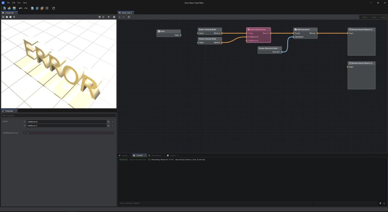Click the rightmost zoom/stat readout at top-right of graph
388x212 pixels.
coord(383,17)
